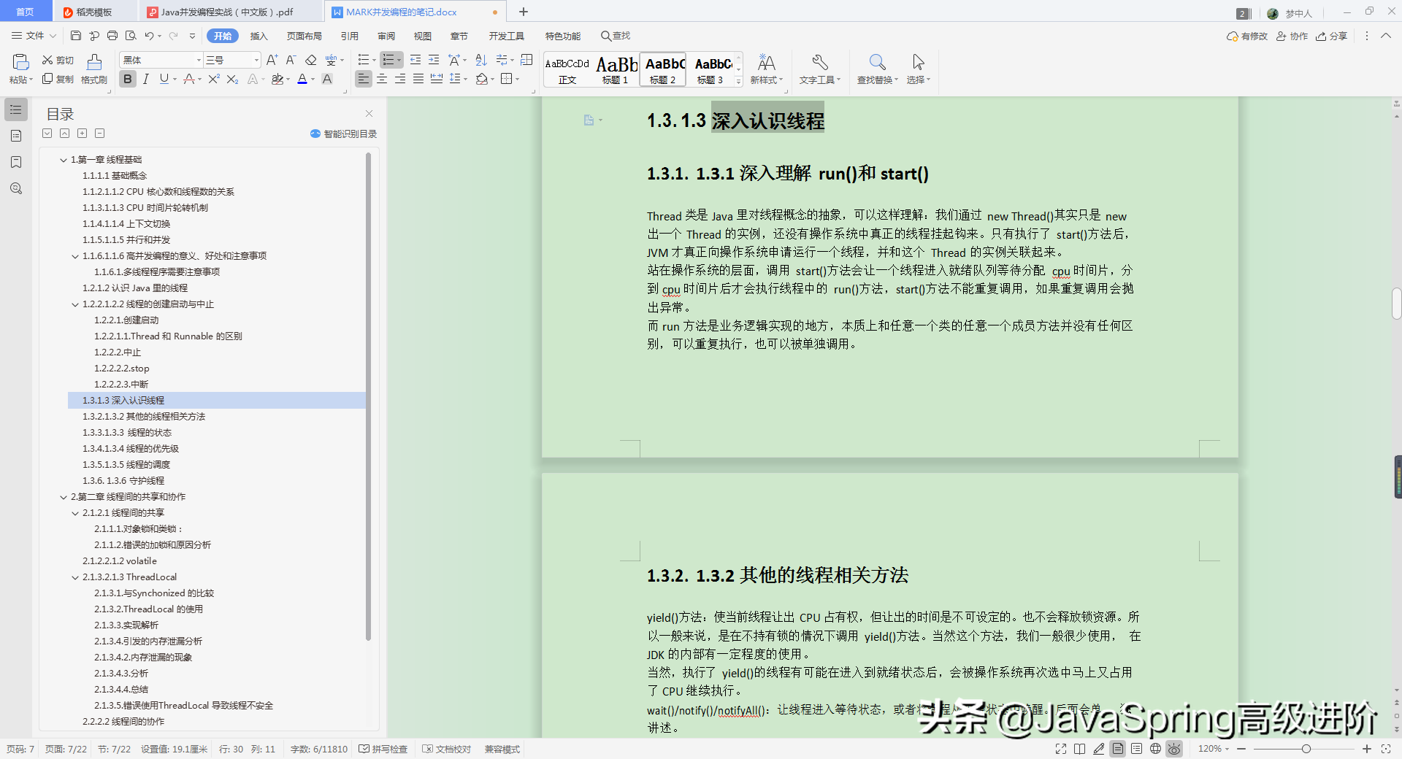Open the chapters navigation sidebar icon
The height and width of the screenshot is (759, 1402).
(x=16, y=136)
